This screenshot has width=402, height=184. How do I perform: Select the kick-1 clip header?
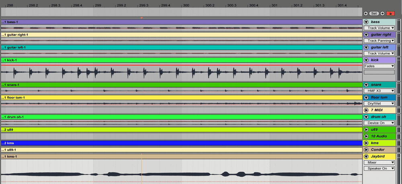click(181, 60)
